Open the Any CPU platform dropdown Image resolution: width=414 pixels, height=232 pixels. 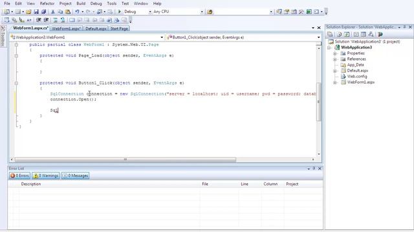pyautogui.click(x=202, y=12)
